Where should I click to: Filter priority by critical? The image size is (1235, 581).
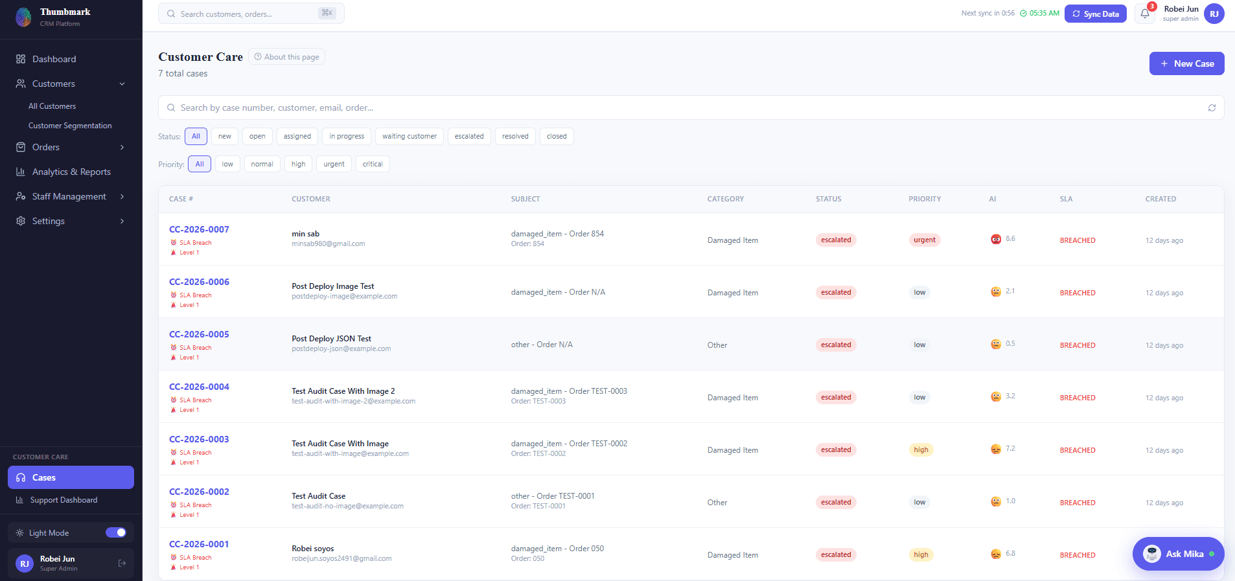373,164
